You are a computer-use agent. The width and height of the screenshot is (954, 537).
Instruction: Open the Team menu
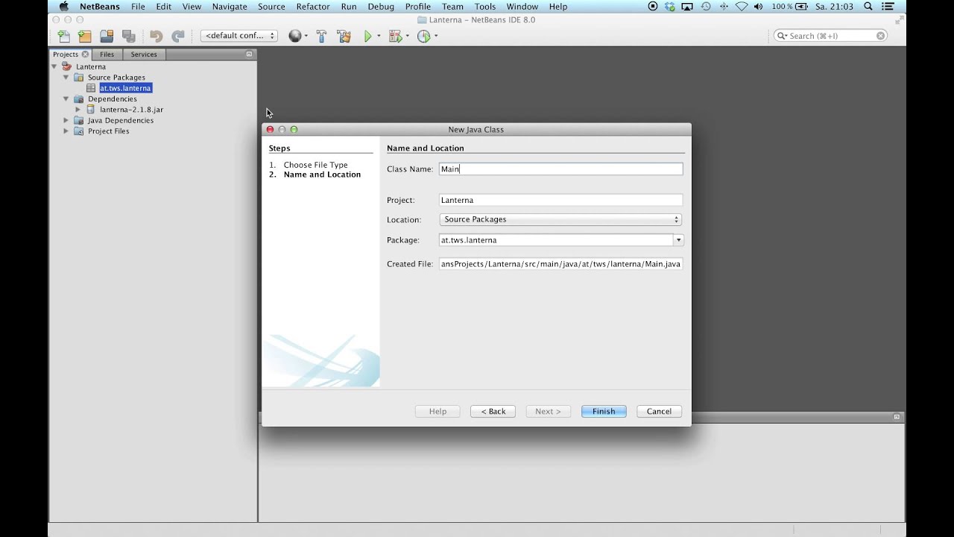coord(452,7)
